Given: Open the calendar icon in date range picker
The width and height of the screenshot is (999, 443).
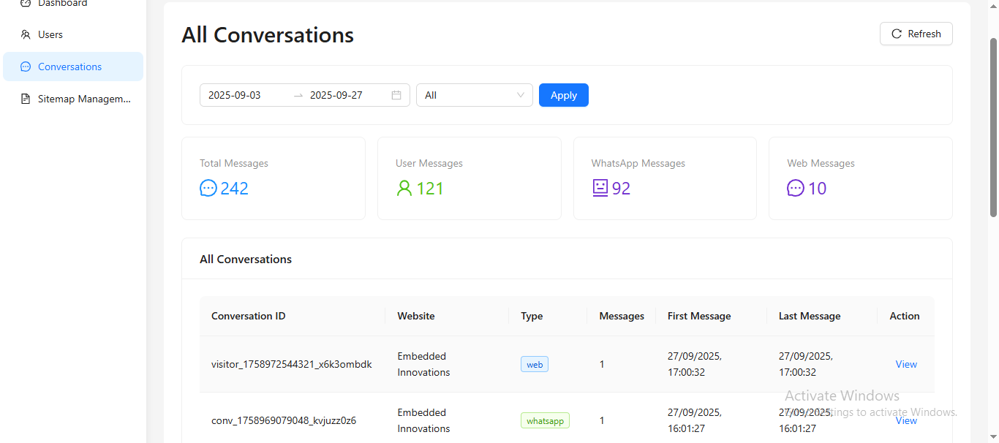Looking at the screenshot, I should click(396, 95).
